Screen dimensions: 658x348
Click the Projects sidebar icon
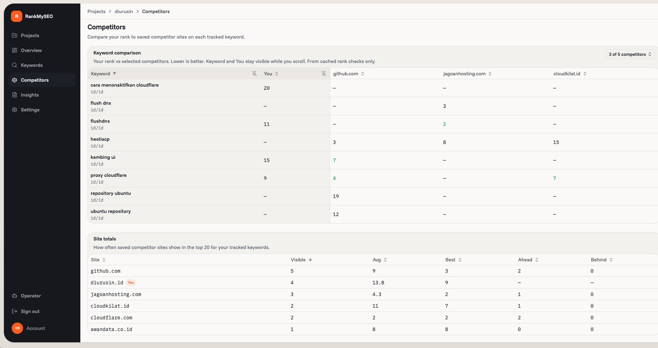15,35
